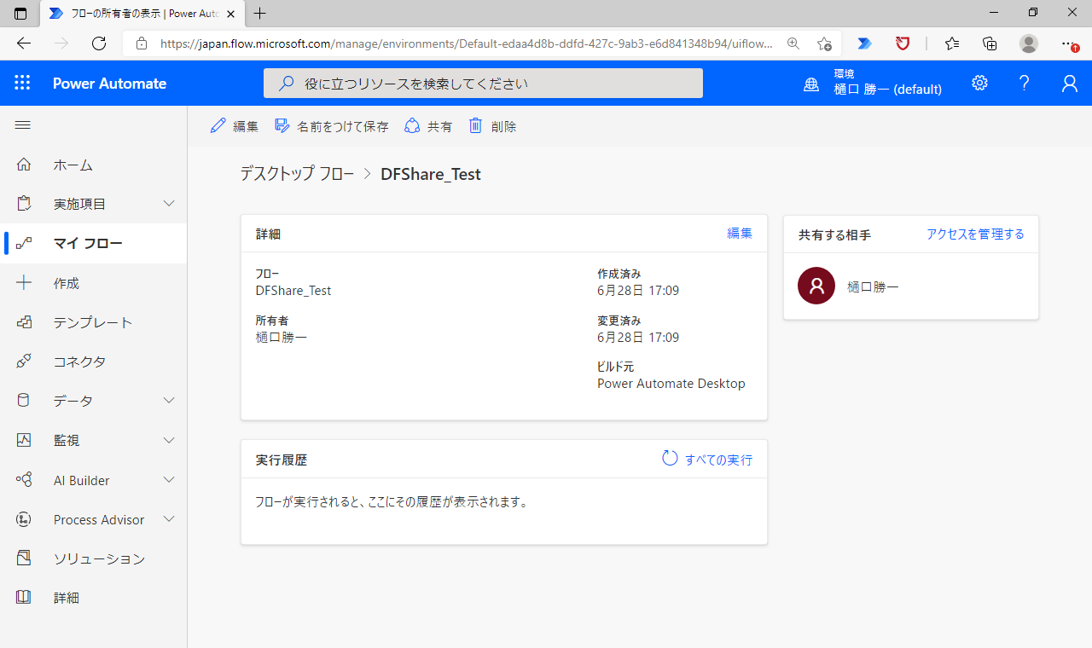Expand the AI Builder chevron

169,480
